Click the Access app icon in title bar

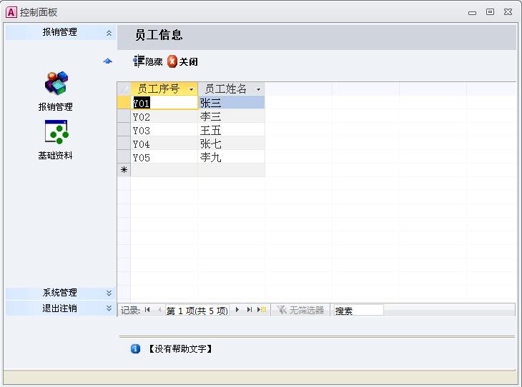click(x=11, y=12)
